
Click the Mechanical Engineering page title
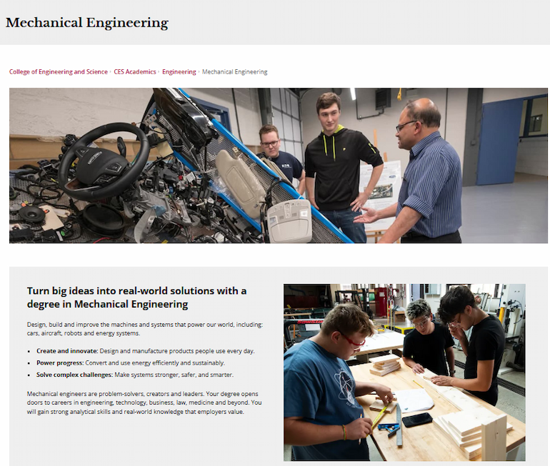pyautogui.click(x=87, y=23)
